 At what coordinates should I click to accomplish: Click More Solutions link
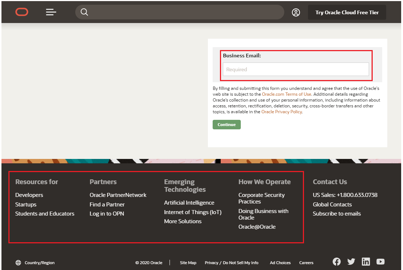[183, 221]
